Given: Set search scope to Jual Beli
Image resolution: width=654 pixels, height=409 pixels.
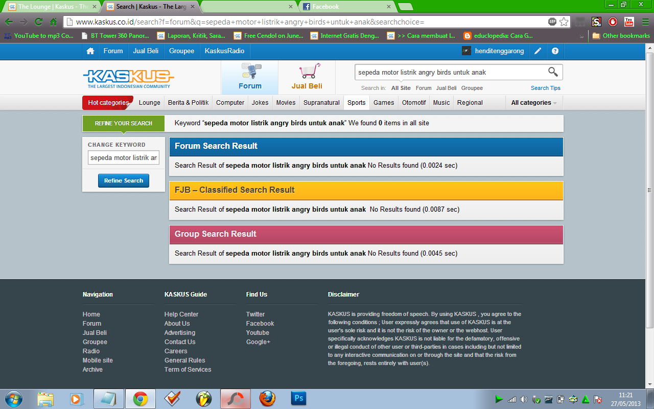Looking at the screenshot, I should (447, 88).
